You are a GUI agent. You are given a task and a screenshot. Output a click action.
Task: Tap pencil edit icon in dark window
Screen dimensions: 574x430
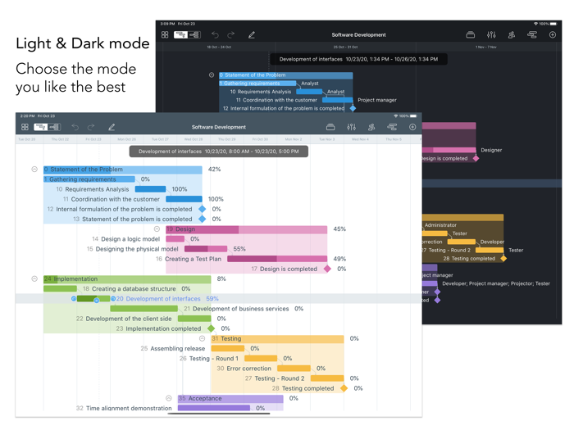(x=252, y=34)
